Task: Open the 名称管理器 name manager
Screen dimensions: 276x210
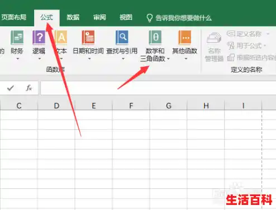Action: [x=214, y=47]
